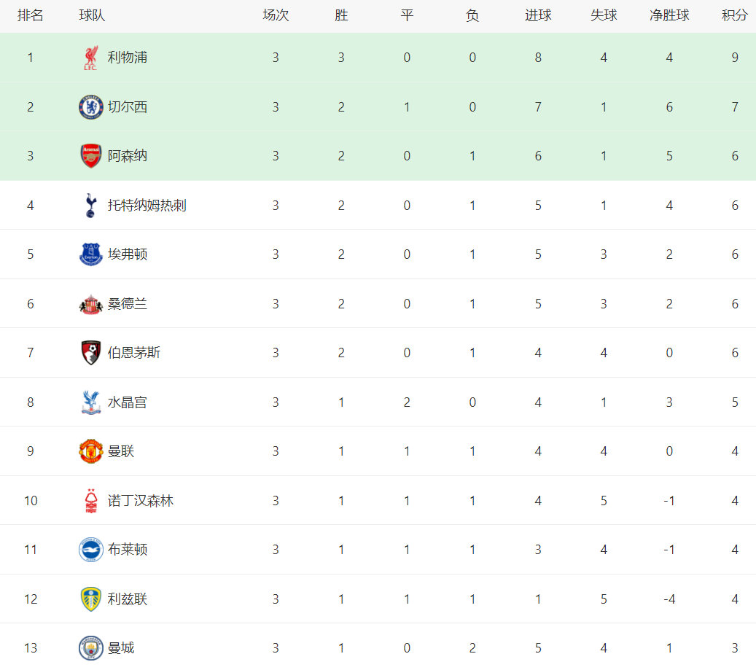
Task: Click the Bournemouth club crest icon
Action: coord(90,353)
